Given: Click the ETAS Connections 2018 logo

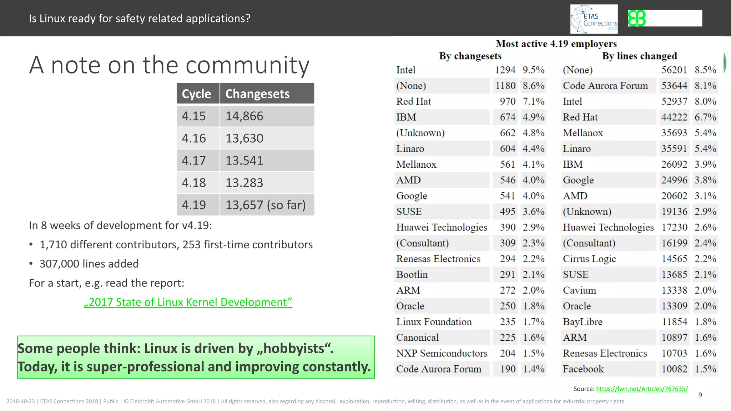Looking at the screenshot, I should tap(594, 19).
